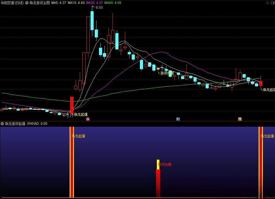The image size is (275, 199).
Task: Click the square icon in top-right corner
Action: [x=272, y=3]
